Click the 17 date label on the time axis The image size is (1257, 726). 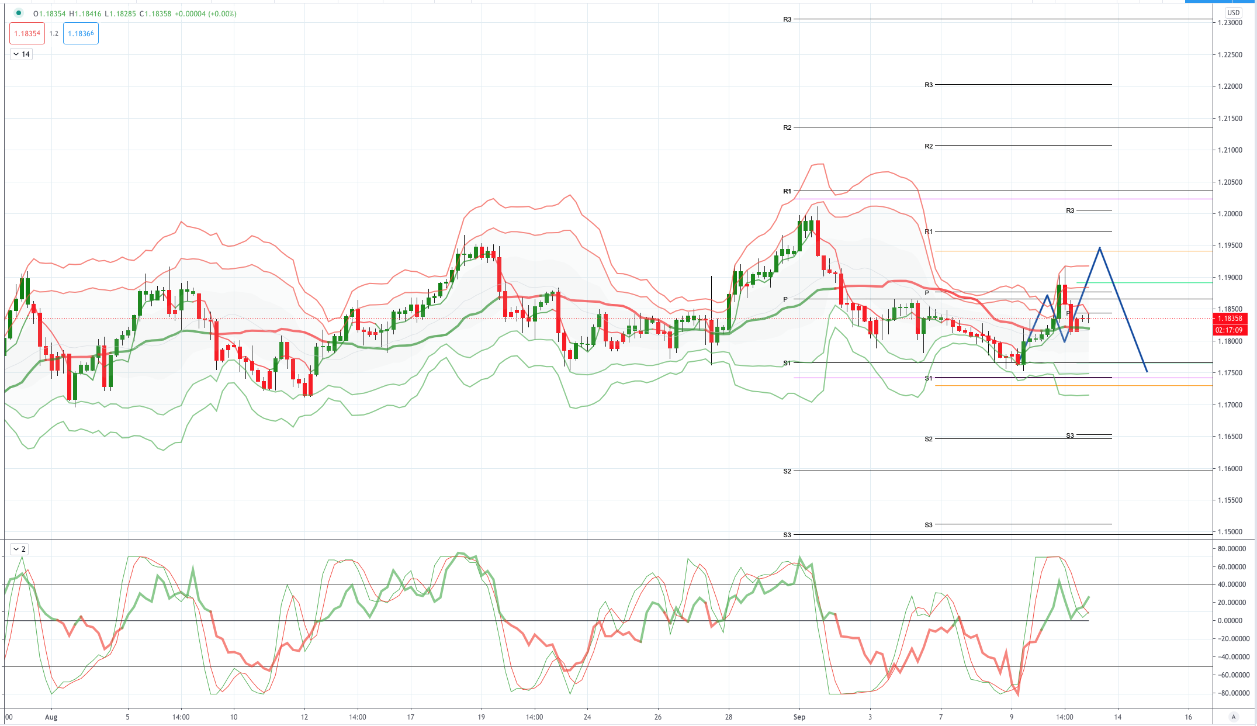(410, 717)
